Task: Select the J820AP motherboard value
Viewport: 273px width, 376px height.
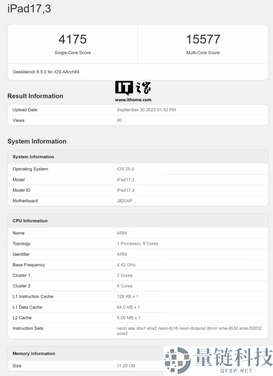Action: pos(125,201)
